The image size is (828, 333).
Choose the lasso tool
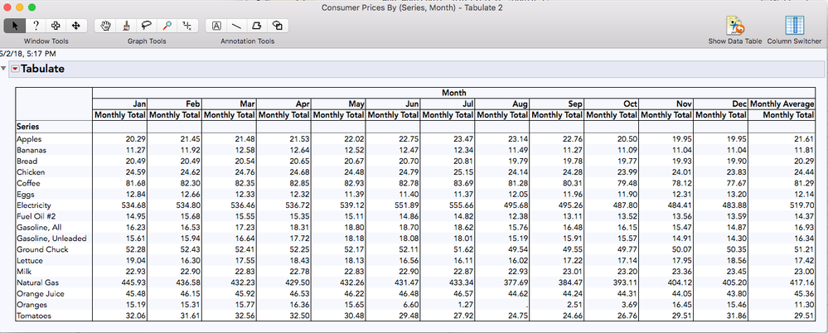coord(147,26)
